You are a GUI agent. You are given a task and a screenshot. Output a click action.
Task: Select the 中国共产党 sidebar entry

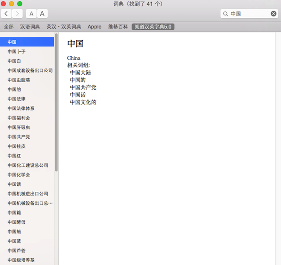click(27, 137)
